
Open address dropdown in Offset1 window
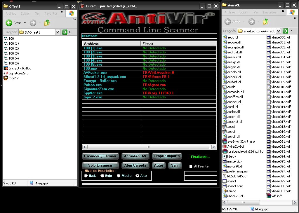[58, 32]
